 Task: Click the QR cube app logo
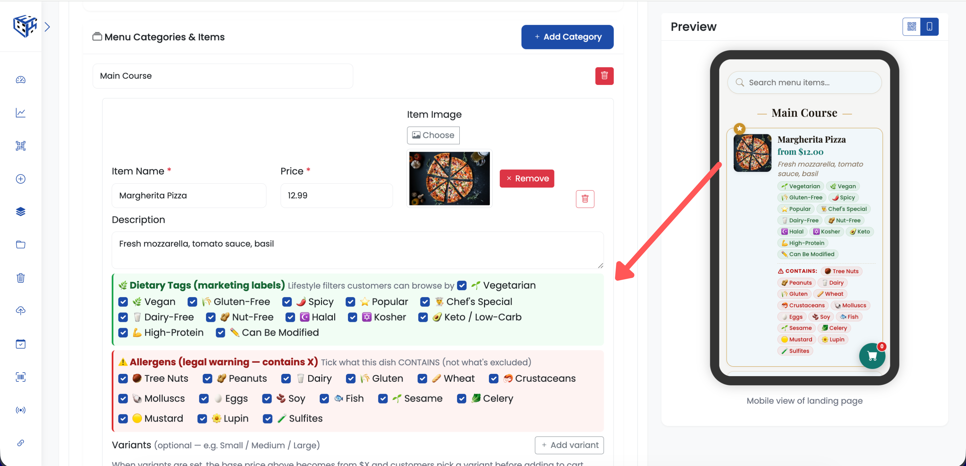(25, 26)
